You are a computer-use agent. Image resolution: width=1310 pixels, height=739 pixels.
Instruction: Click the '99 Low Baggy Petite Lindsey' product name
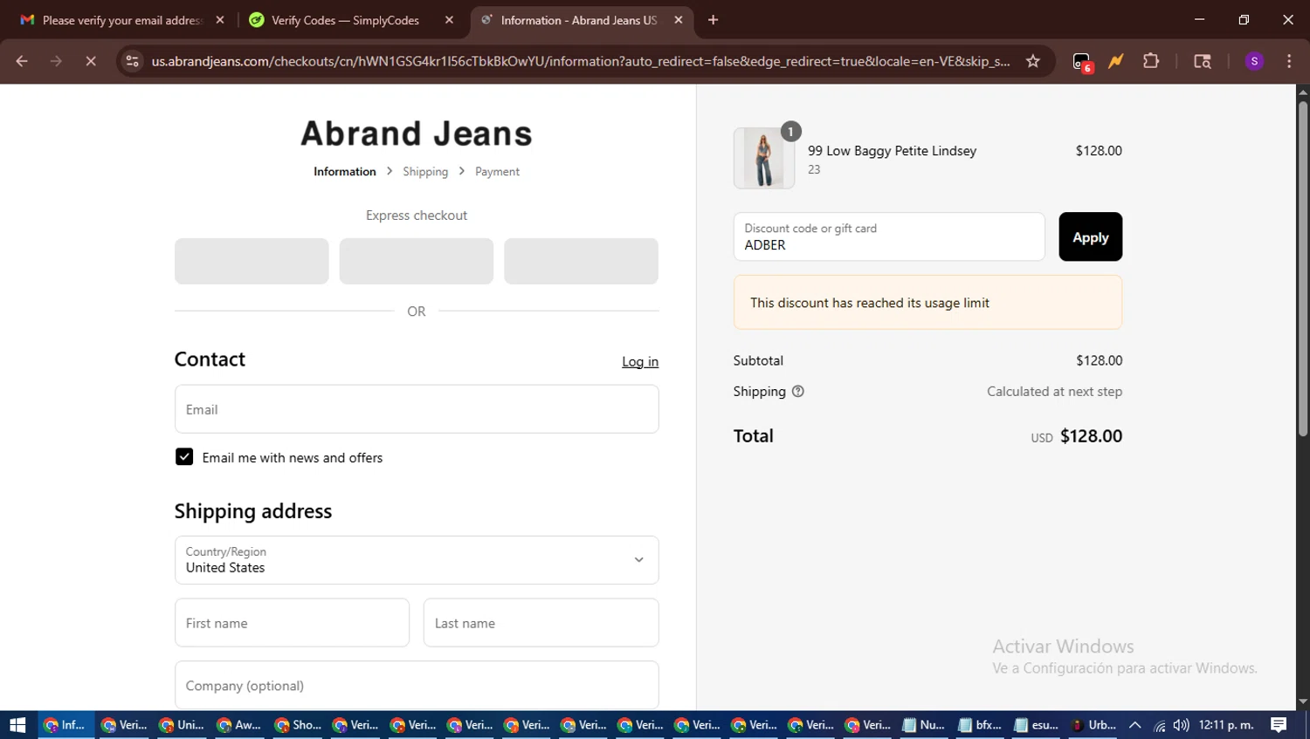(892, 151)
